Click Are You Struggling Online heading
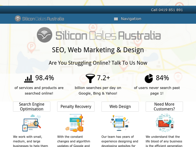 point(98,63)
